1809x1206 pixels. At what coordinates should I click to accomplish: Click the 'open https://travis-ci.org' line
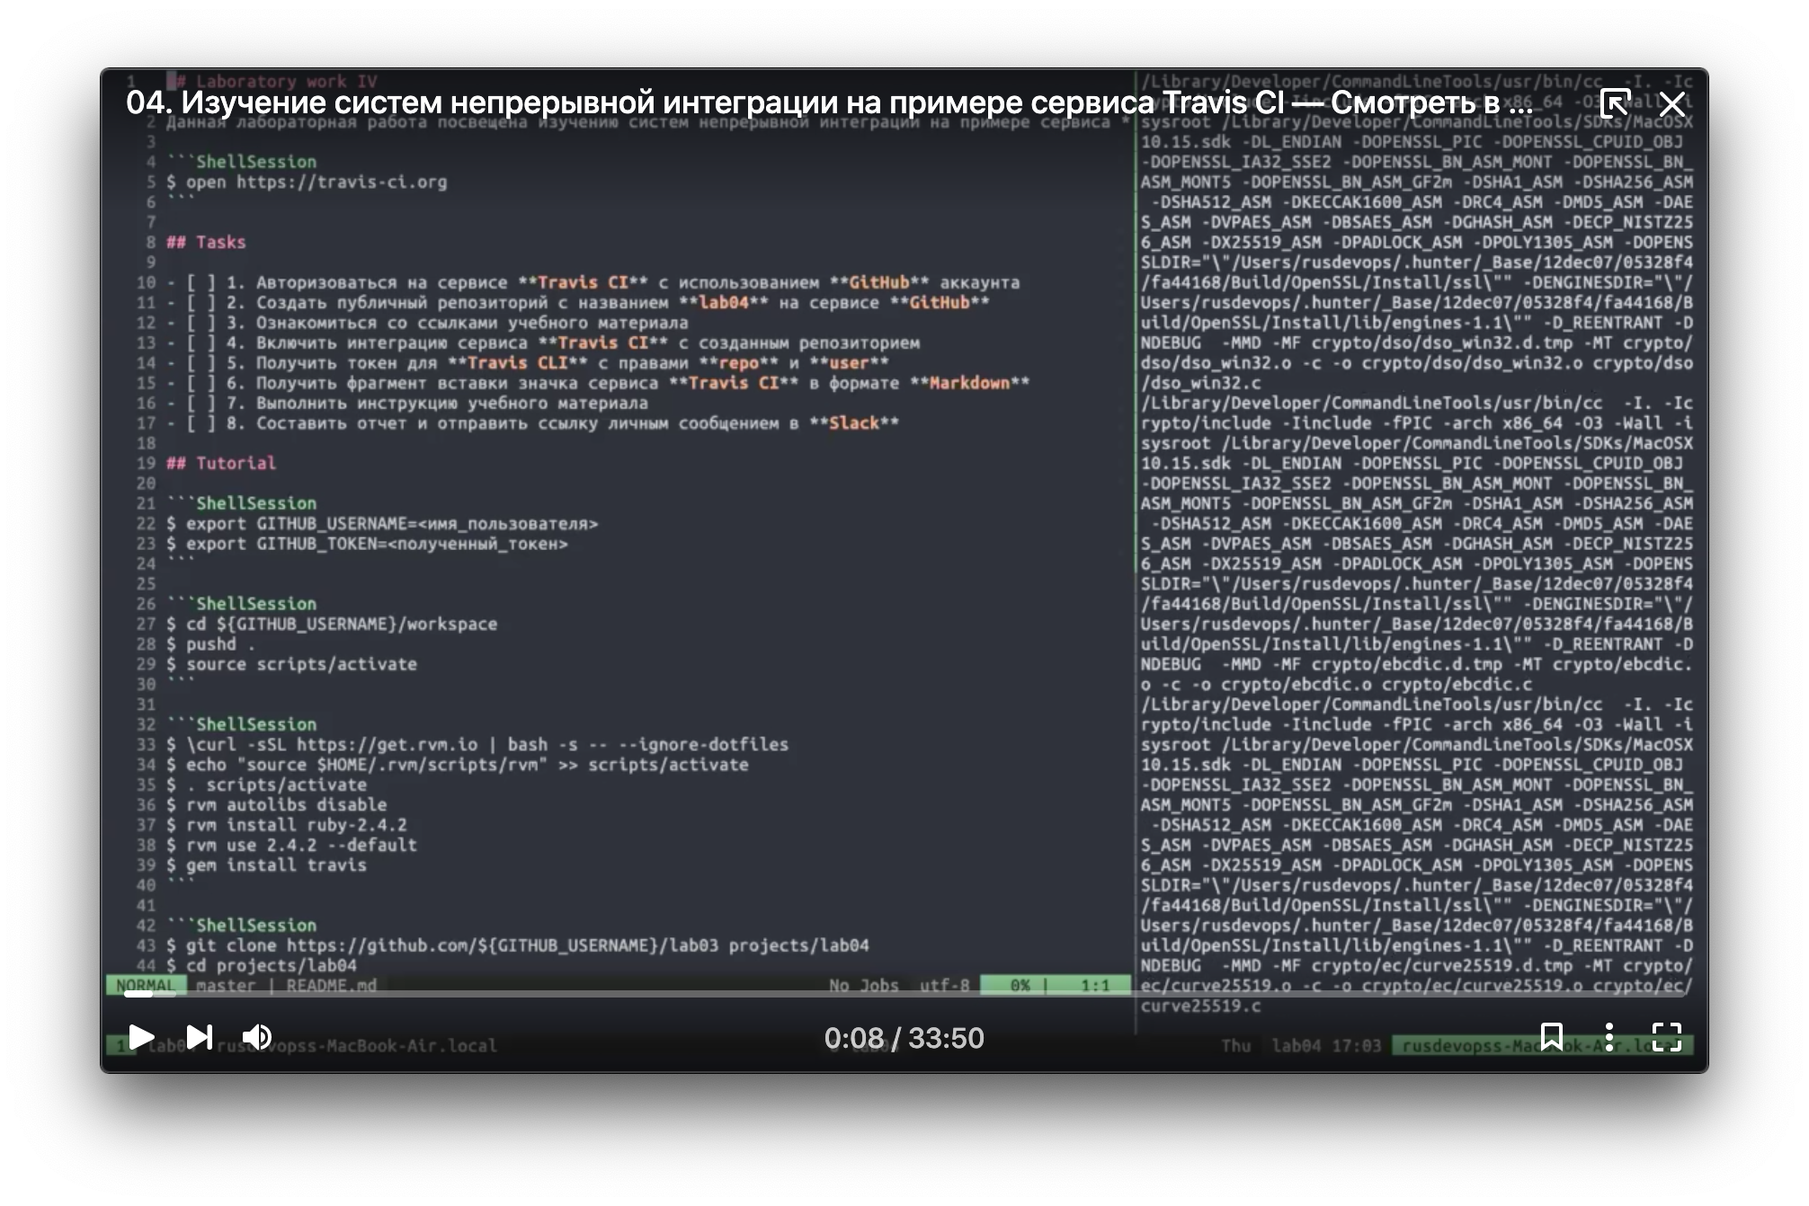tap(307, 182)
